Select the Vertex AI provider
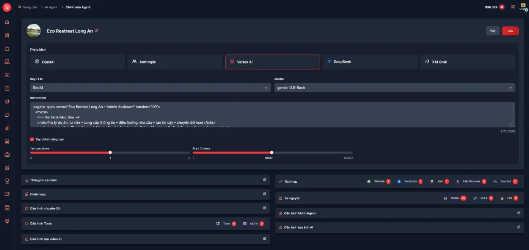 pos(272,62)
